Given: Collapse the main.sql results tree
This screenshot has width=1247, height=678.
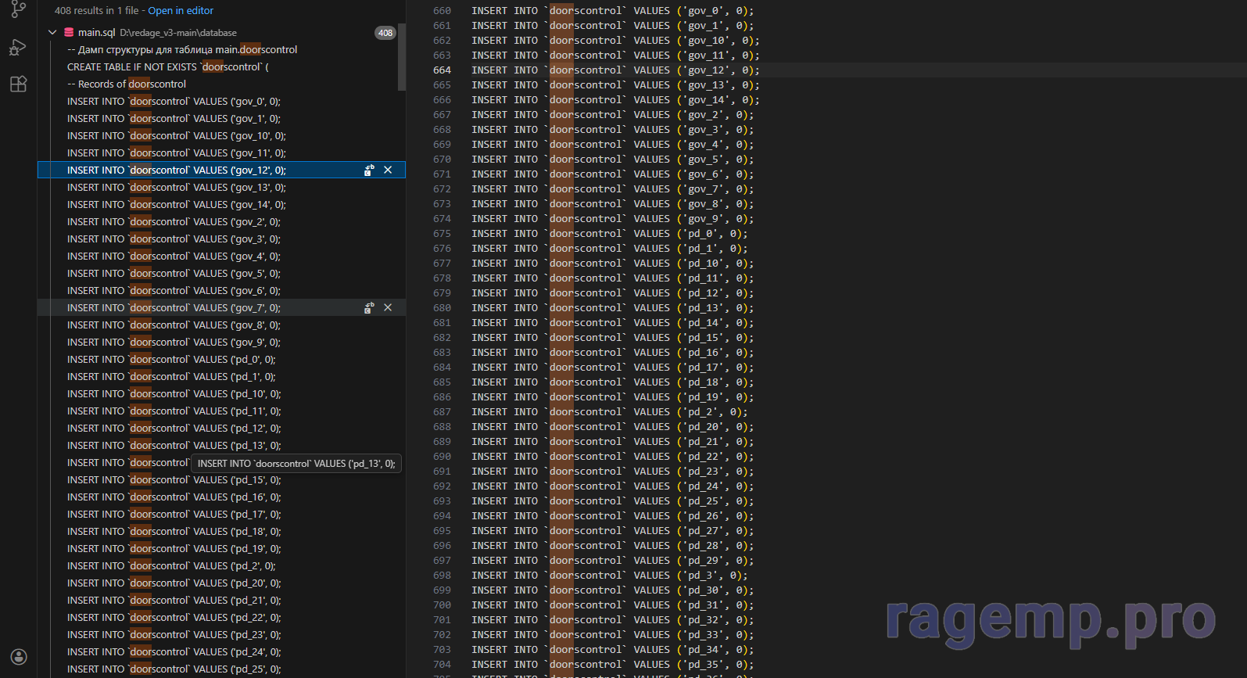Looking at the screenshot, I should tap(52, 33).
